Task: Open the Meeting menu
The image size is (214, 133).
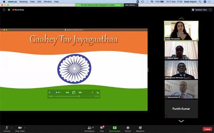Action: point(23,2)
